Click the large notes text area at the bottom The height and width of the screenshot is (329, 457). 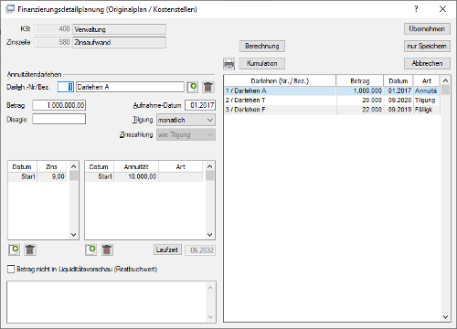coord(112,302)
